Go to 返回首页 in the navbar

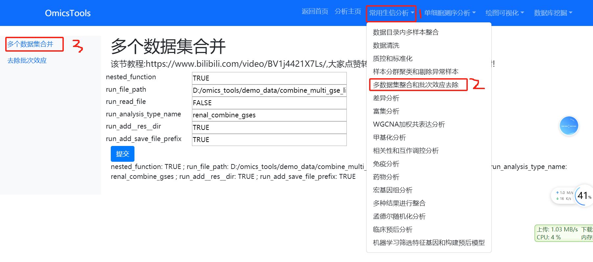tap(315, 12)
